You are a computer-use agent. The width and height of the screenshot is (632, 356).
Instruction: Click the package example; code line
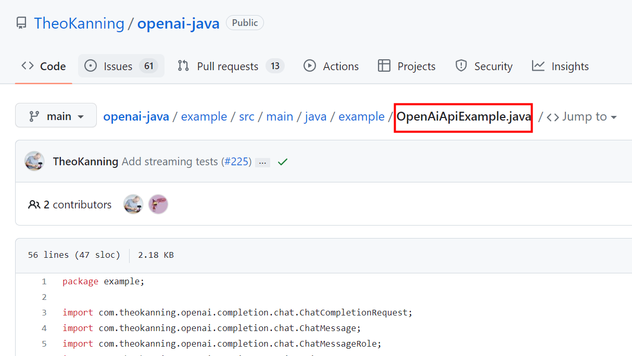pos(103,282)
